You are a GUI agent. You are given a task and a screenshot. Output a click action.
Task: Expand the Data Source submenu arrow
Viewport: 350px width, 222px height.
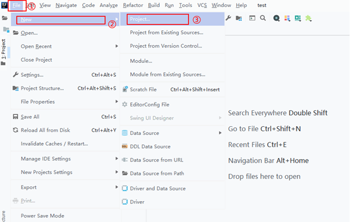(x=220, y=133)
